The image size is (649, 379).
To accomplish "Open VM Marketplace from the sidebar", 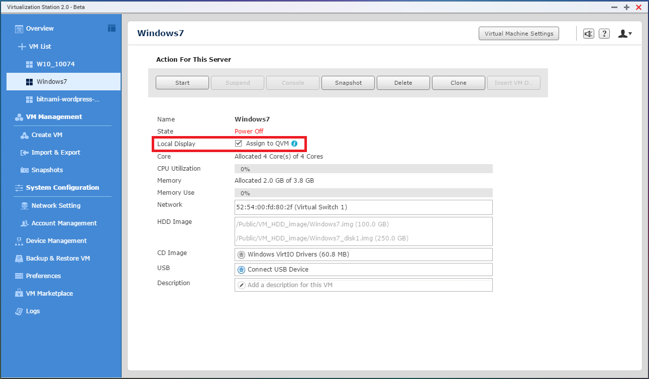I will pyautogui.click(x=49, y=294).
